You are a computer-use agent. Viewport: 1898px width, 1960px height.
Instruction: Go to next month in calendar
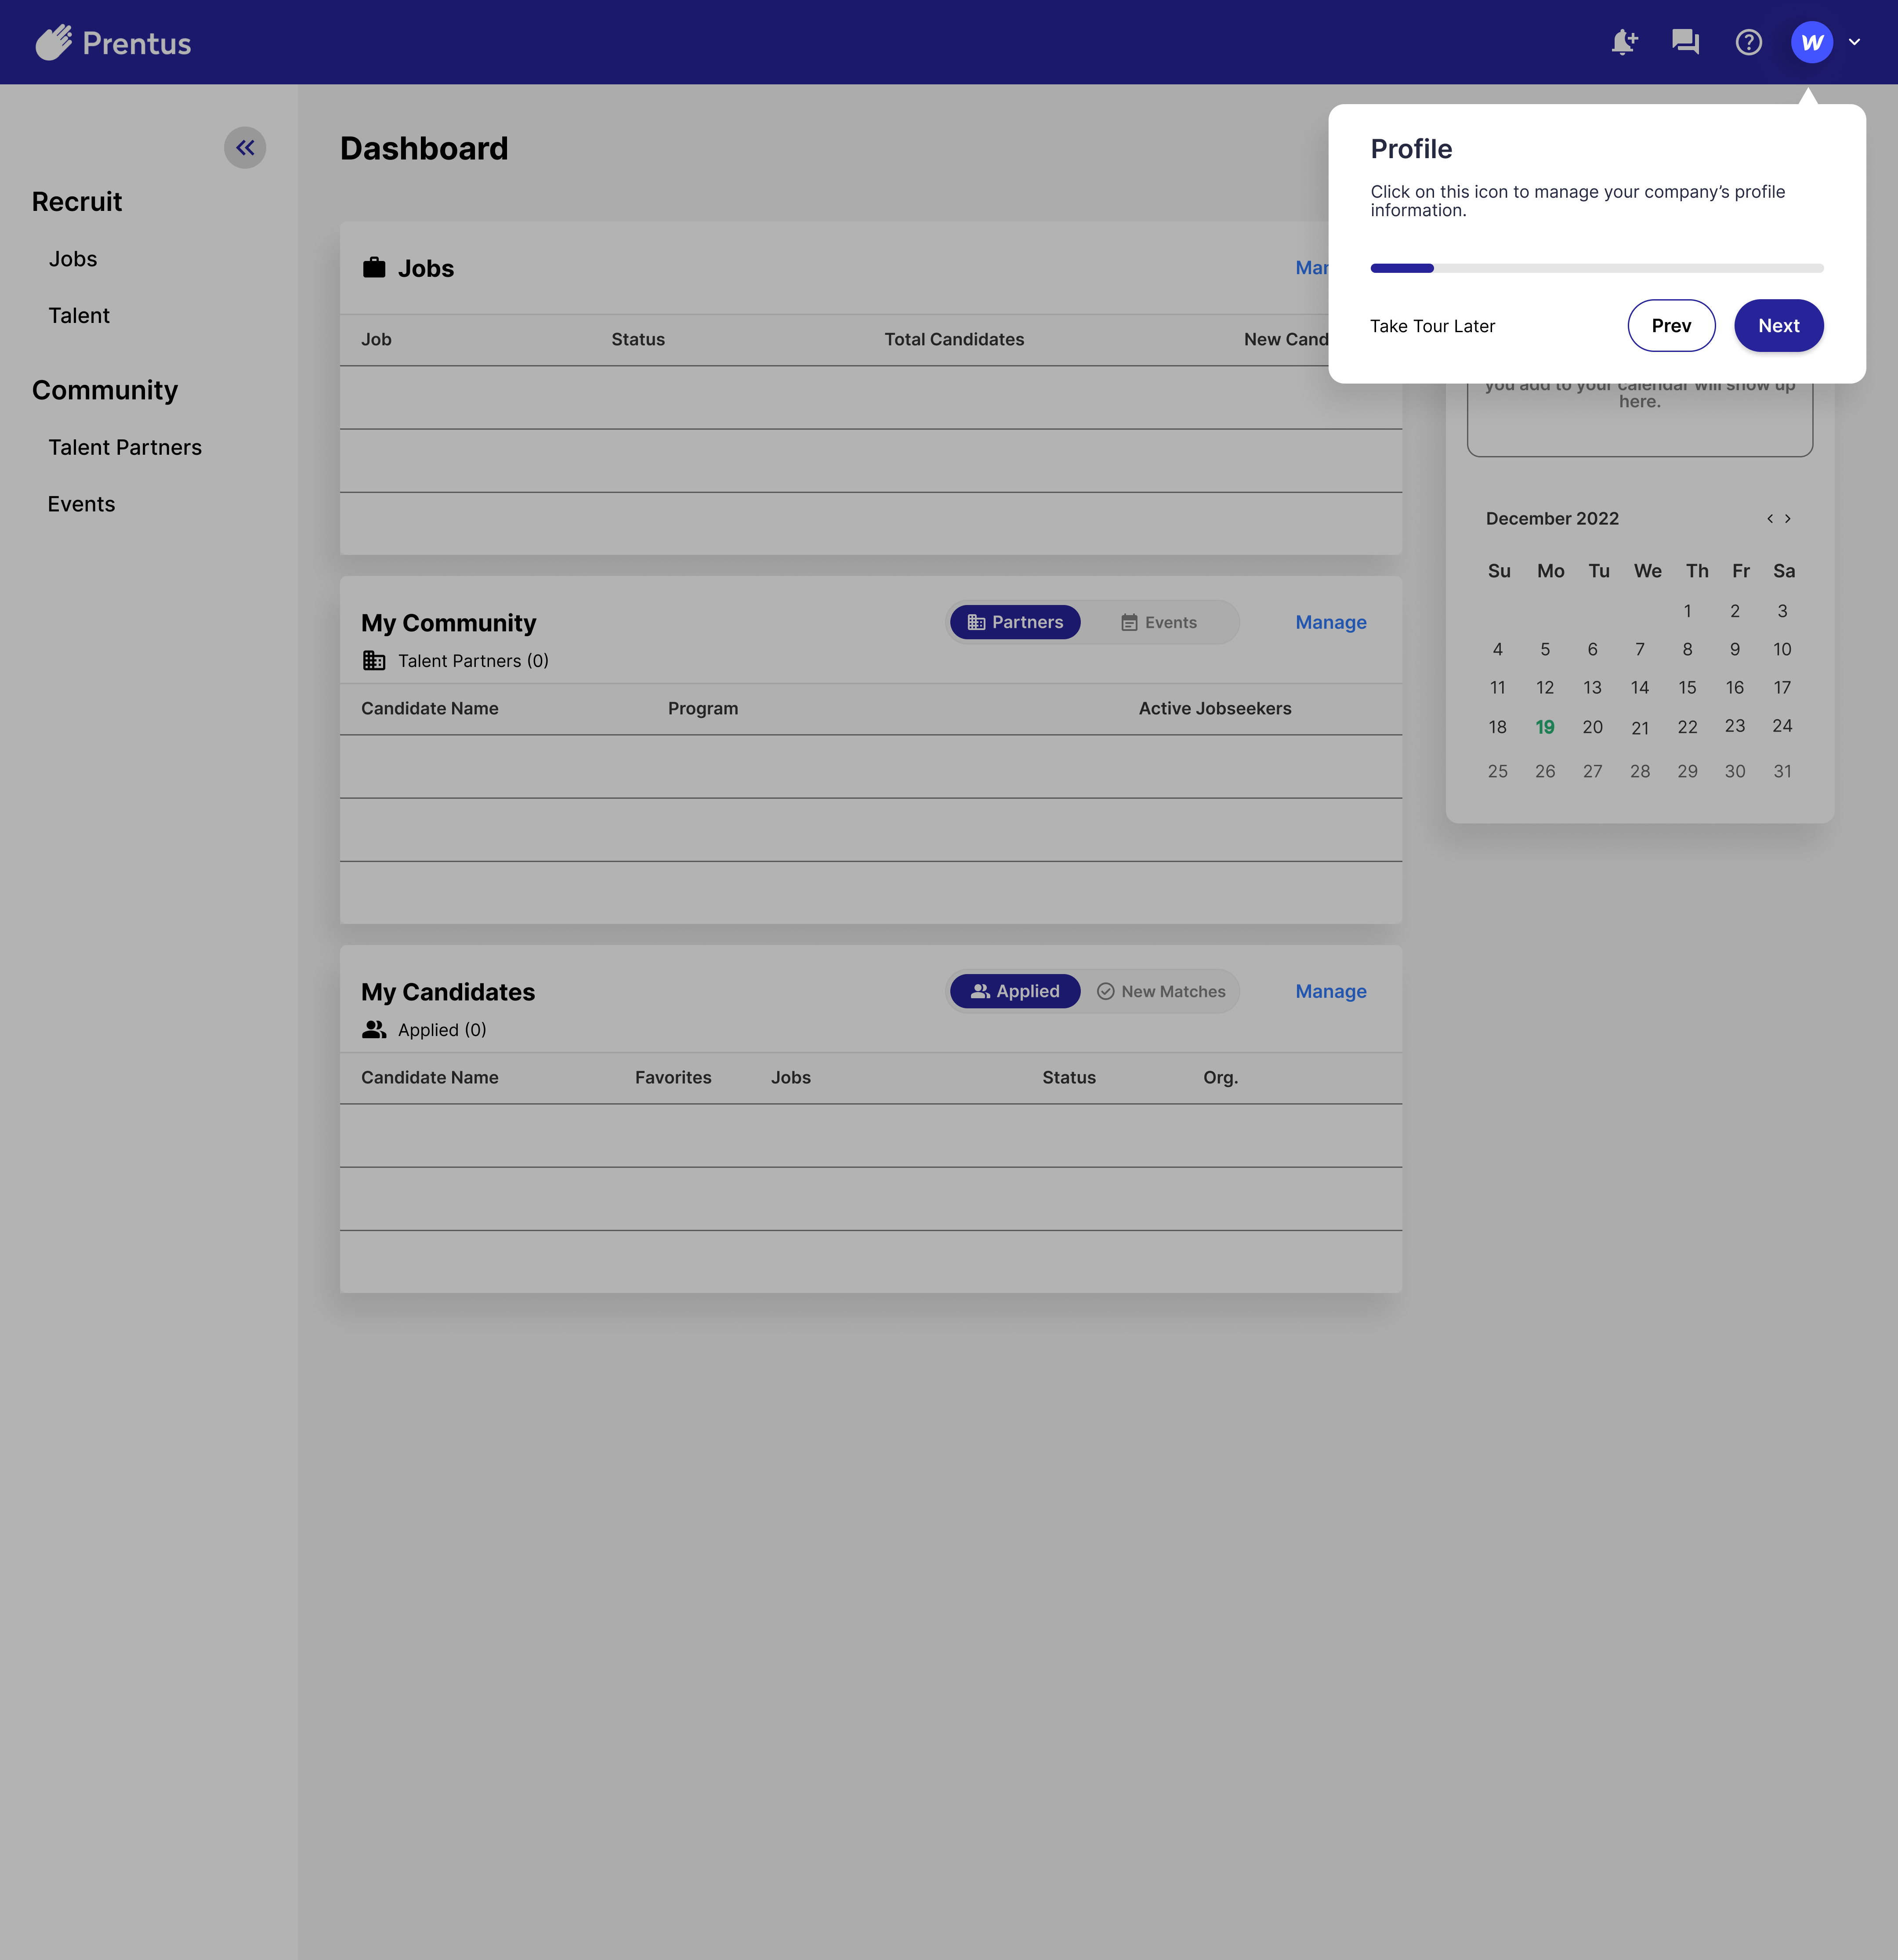coord(1788,519)
